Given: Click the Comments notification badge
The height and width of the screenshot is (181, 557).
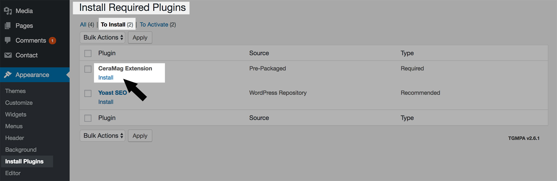Looking at the screenshot, I should click(52, 40).
